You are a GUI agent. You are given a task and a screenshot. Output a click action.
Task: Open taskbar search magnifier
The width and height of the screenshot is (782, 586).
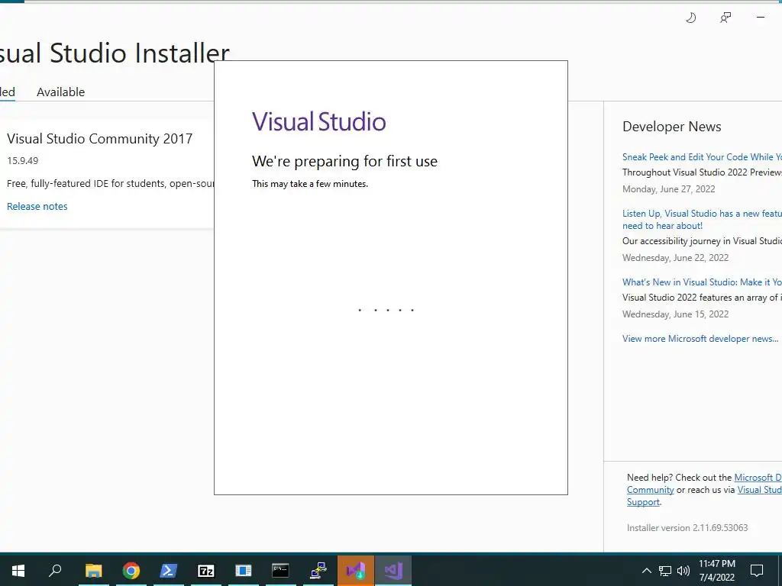coord(55,570)
